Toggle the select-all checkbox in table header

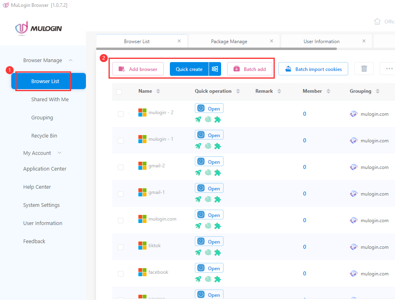[119, 92]
